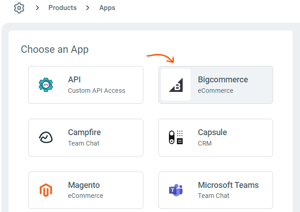Choose the Bigcommerce app name
Screen dimensions: 300x212
223,80
